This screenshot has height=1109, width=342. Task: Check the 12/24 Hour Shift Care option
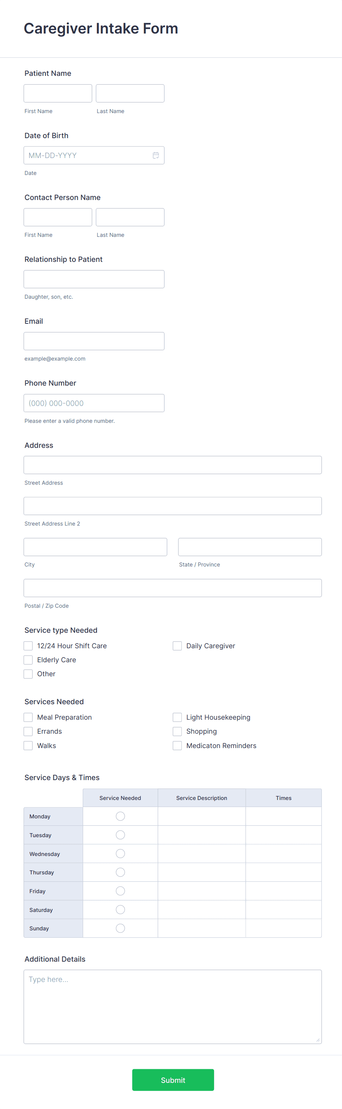(28, 645)
